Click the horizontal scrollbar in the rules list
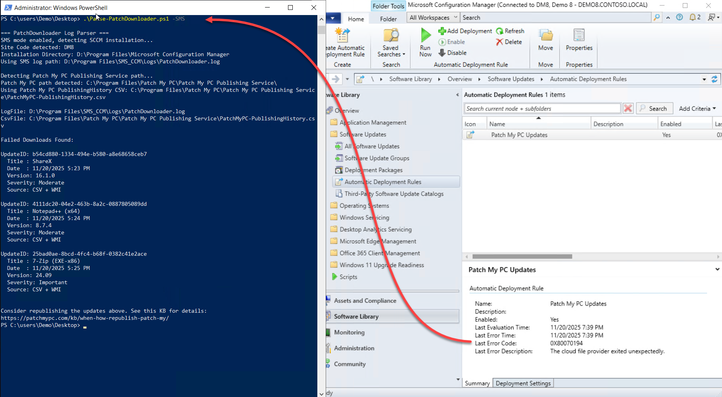722x397 pixels. point(522,256)
